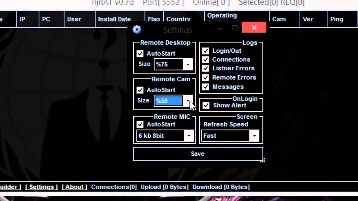The height and width of the screenshot is (201, 358).
Task: Click the Connections[0] status text
Action: click(114, 187)
